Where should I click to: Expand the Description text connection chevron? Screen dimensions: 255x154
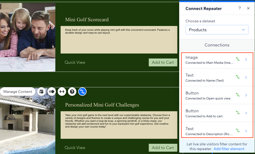(246, 131)
